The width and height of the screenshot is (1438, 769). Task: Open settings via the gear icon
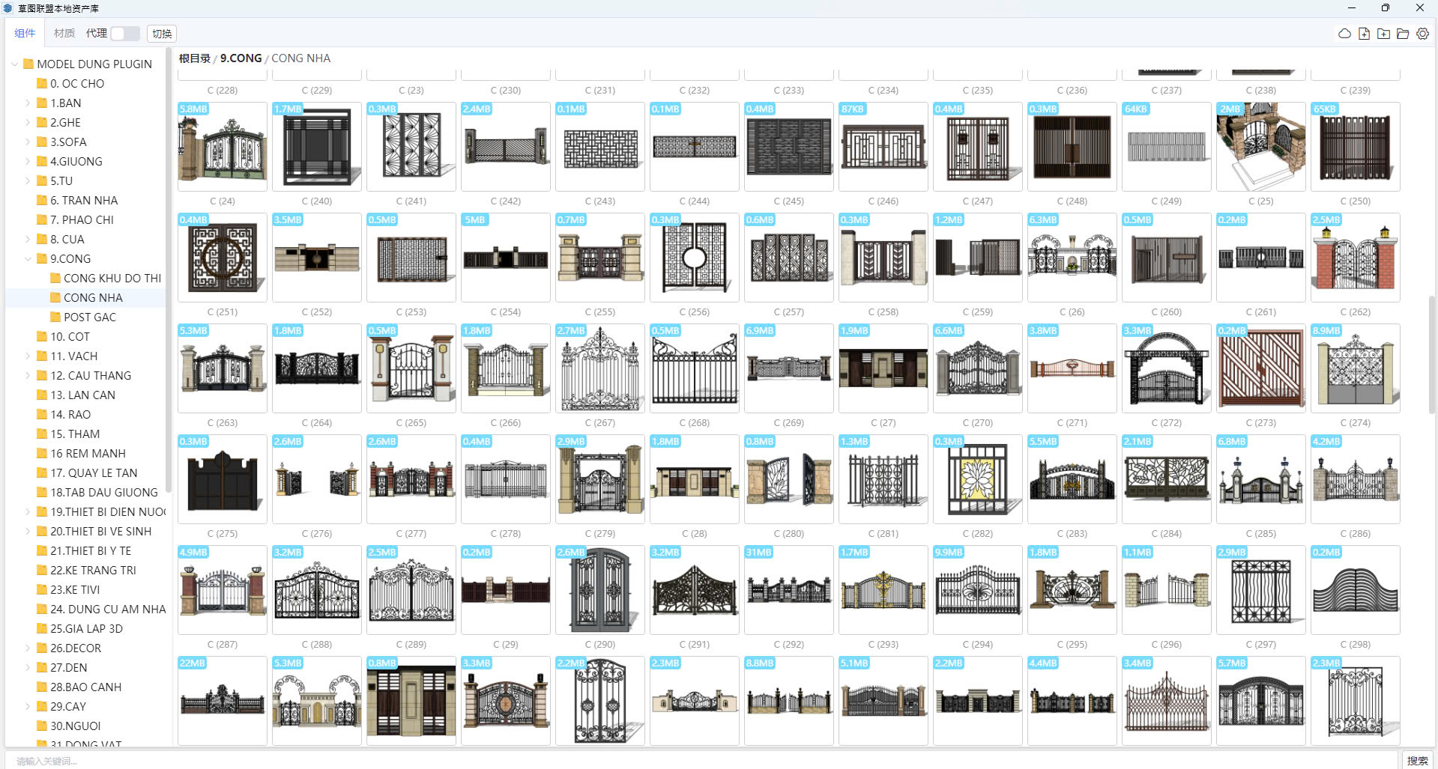coord(1422,34)
